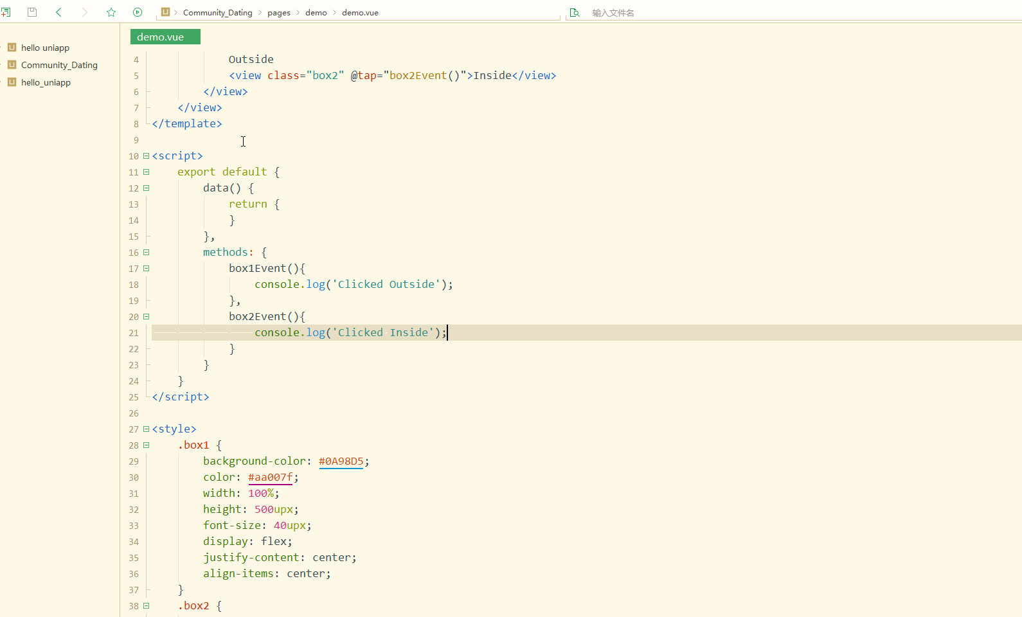Click the closing </template> tag

pos(187,123)
